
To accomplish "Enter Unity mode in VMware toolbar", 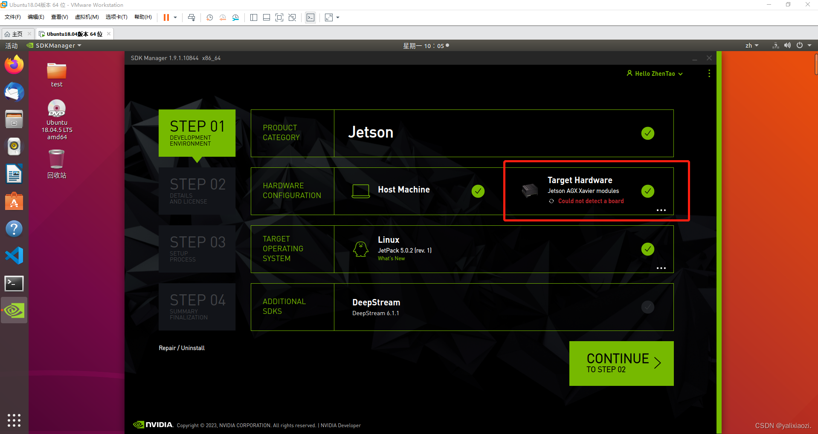I will (x=292, y=17).
